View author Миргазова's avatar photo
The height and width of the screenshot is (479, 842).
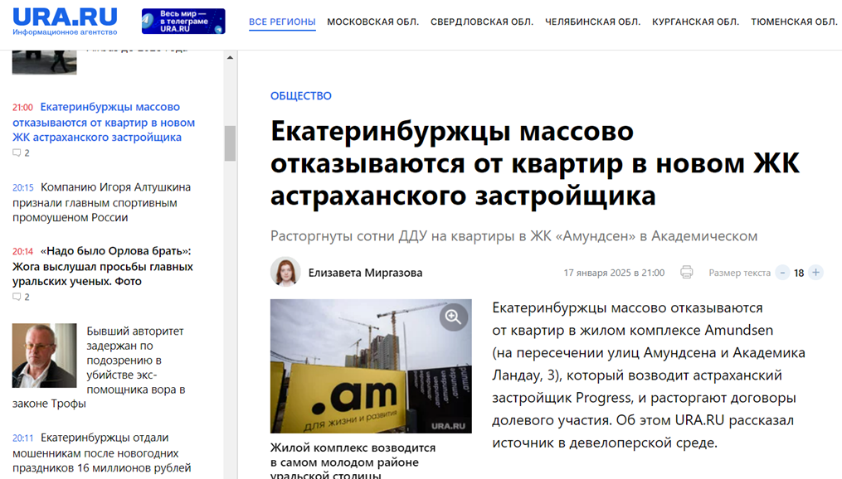click(285, 272)
